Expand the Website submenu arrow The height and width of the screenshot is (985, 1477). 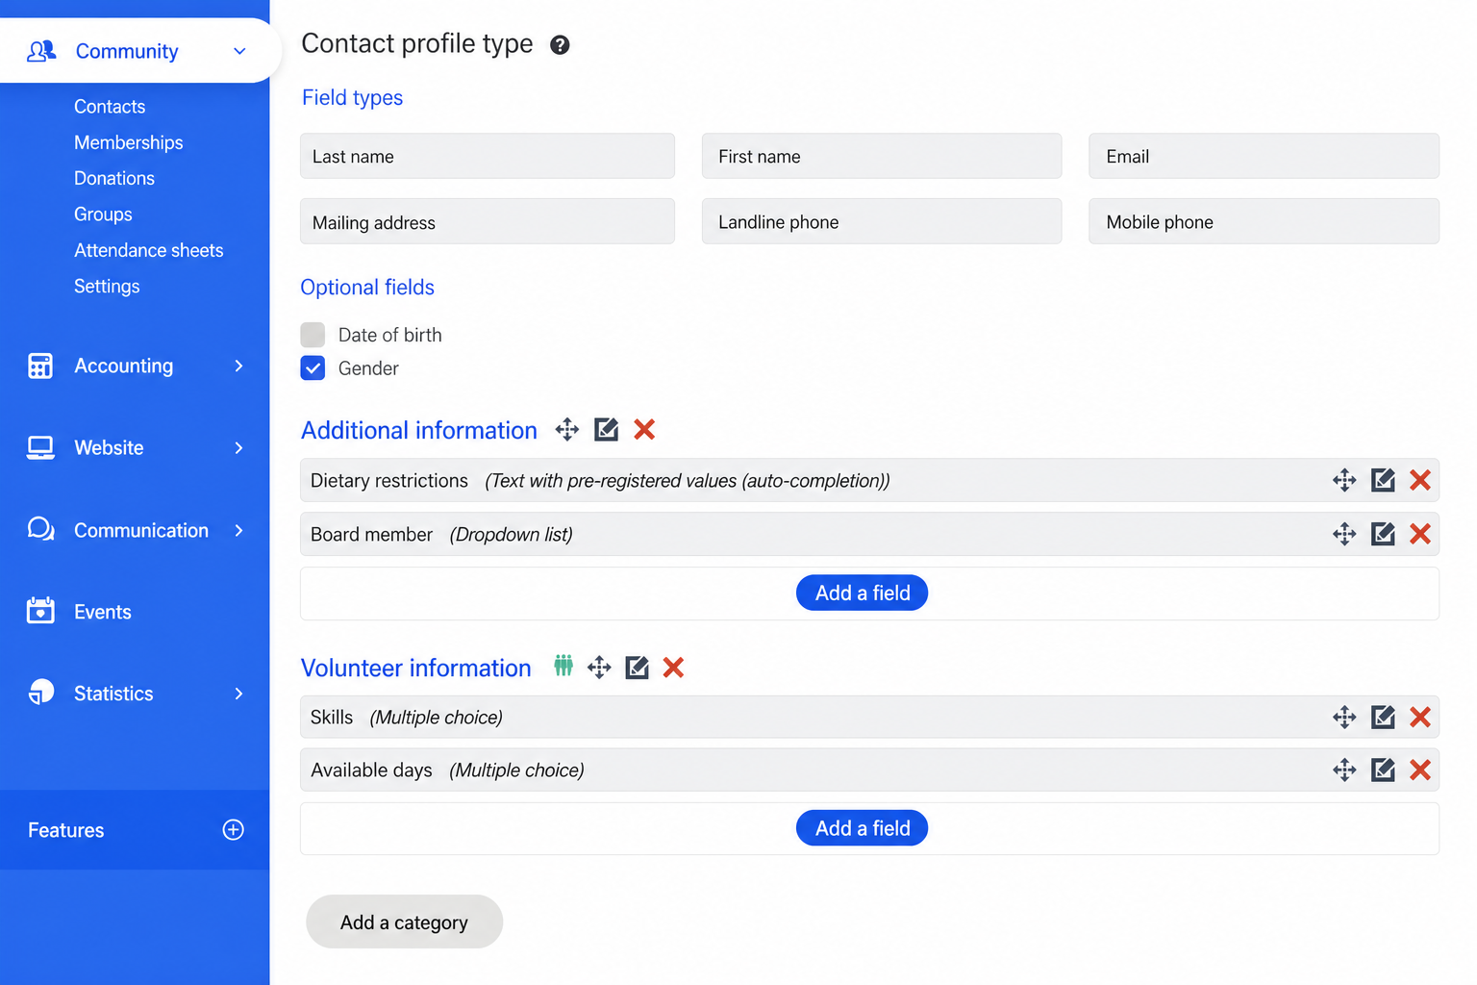tap(238, 447)
